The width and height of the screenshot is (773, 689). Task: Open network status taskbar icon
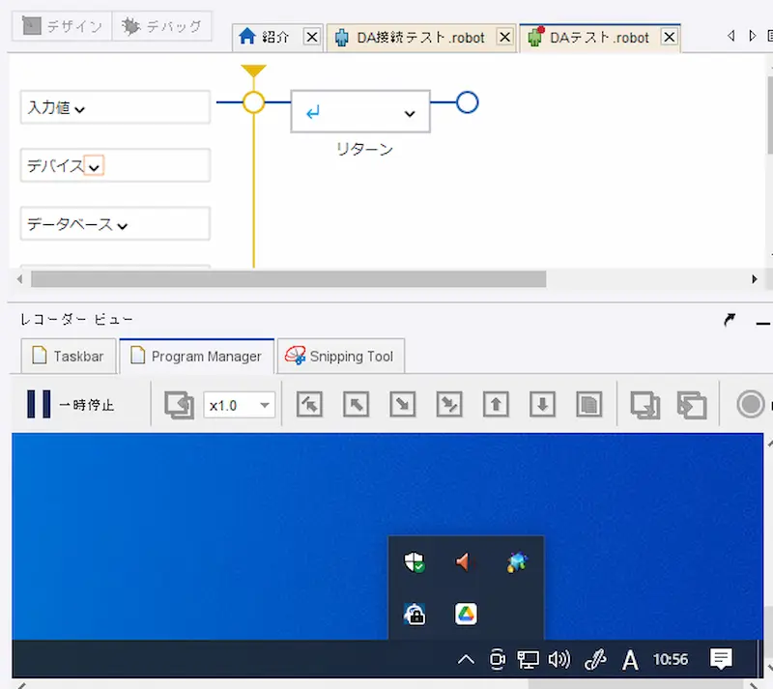pos(528,659)
